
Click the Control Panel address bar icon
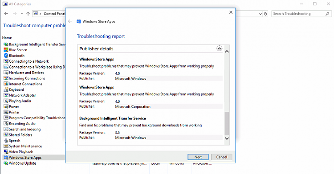click(x=35, y=14)
